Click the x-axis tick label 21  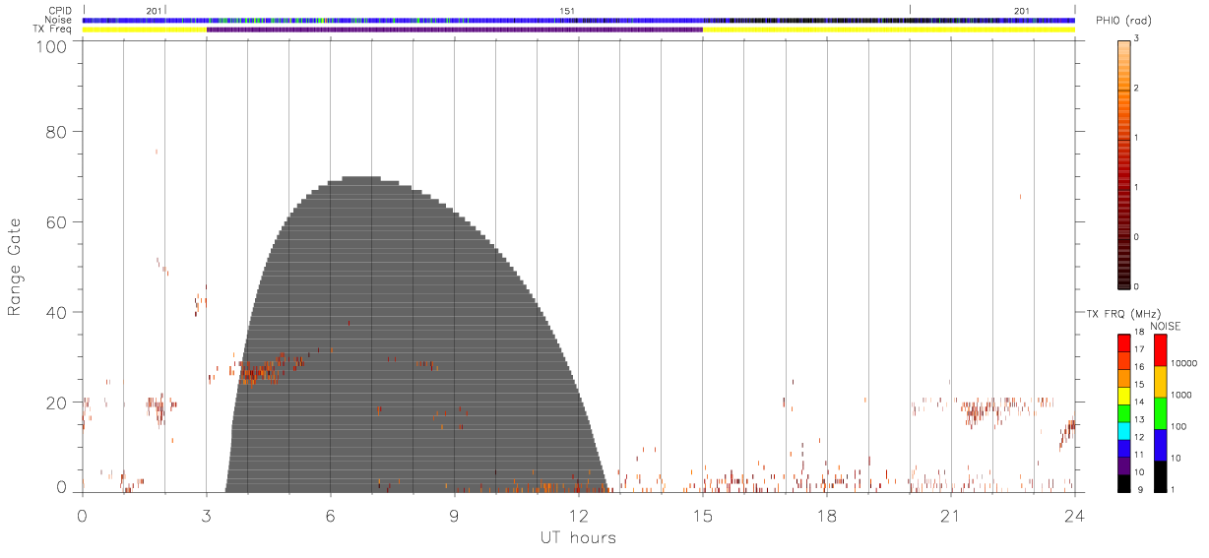click(x=950, y=515)
